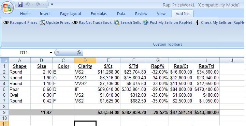The image size is (246, 126).
Task: Click the Select All corner button
Action: click(x=4, y=60)
